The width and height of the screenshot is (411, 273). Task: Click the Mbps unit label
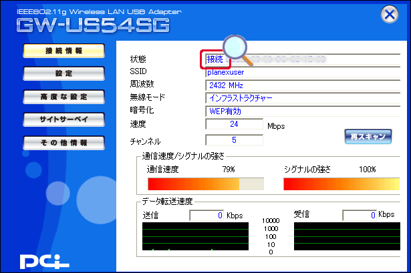point(276,126)
